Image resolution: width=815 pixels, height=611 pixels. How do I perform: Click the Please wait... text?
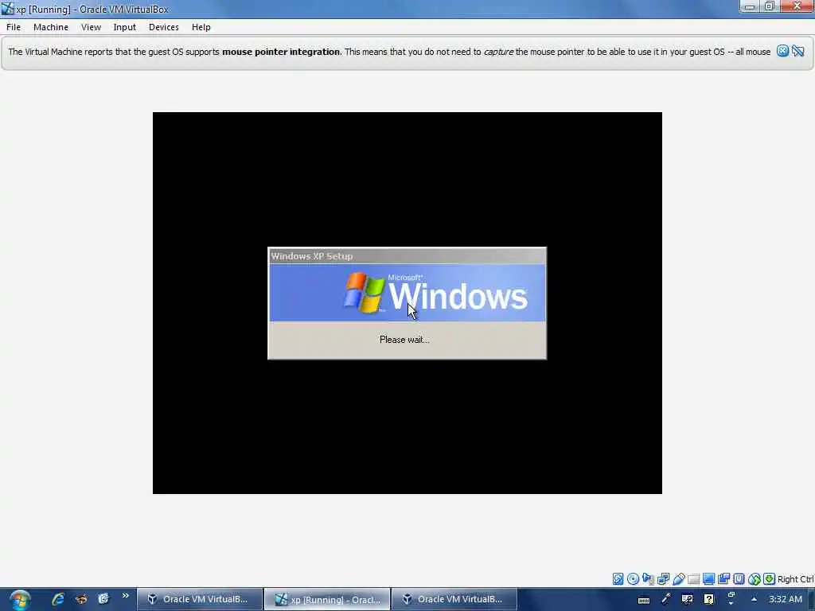[x=404, y=340]
